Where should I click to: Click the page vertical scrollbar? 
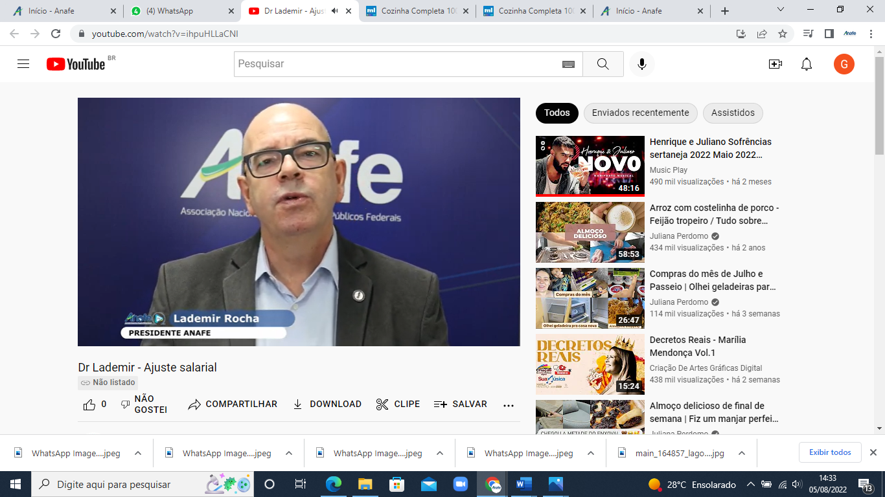879,259
